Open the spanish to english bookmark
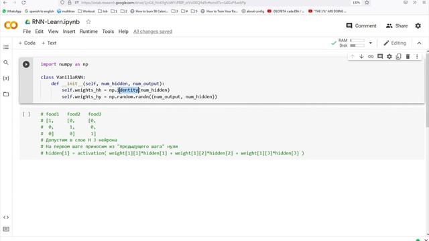The height and width of the screenshot is (241, 429). [x=39, y=11]
